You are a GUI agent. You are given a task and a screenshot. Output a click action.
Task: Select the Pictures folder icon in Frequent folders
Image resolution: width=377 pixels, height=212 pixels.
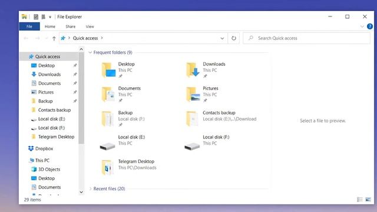pyautogui.click(x=193, y=94)
